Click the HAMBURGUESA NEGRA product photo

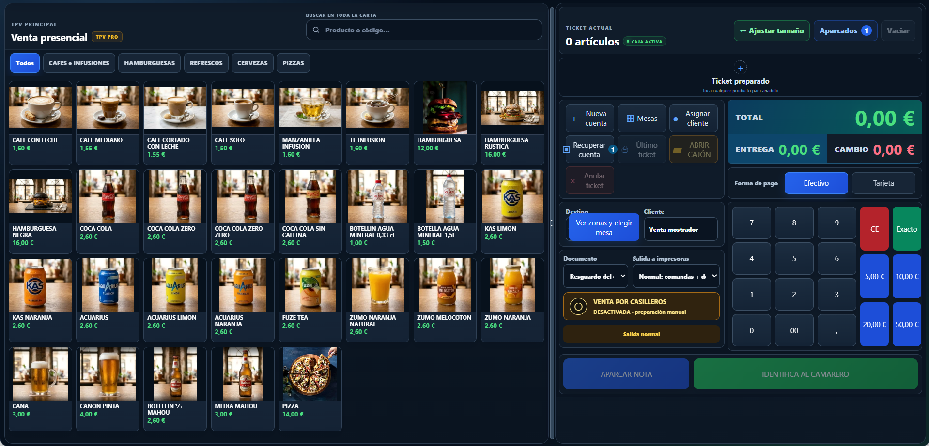[40, 196]
